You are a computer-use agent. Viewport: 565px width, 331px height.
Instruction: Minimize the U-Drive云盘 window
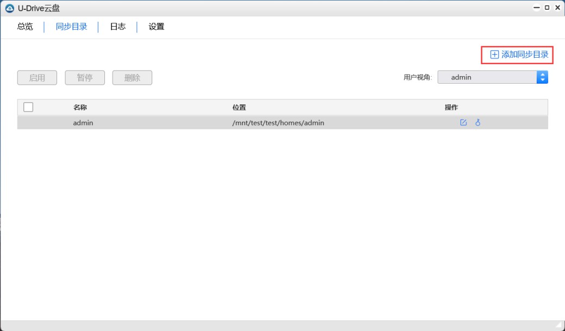pos(537,8)
